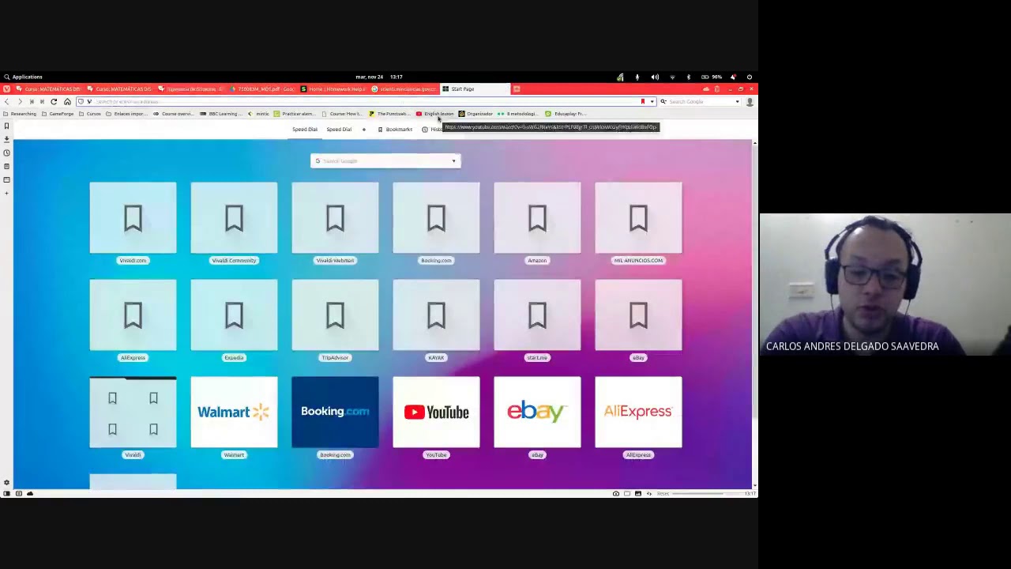This screenshot has width=1011, height=569.
Task: Capture the page with the camera icon
Action: pyautogui.click(x=616, y=494)
